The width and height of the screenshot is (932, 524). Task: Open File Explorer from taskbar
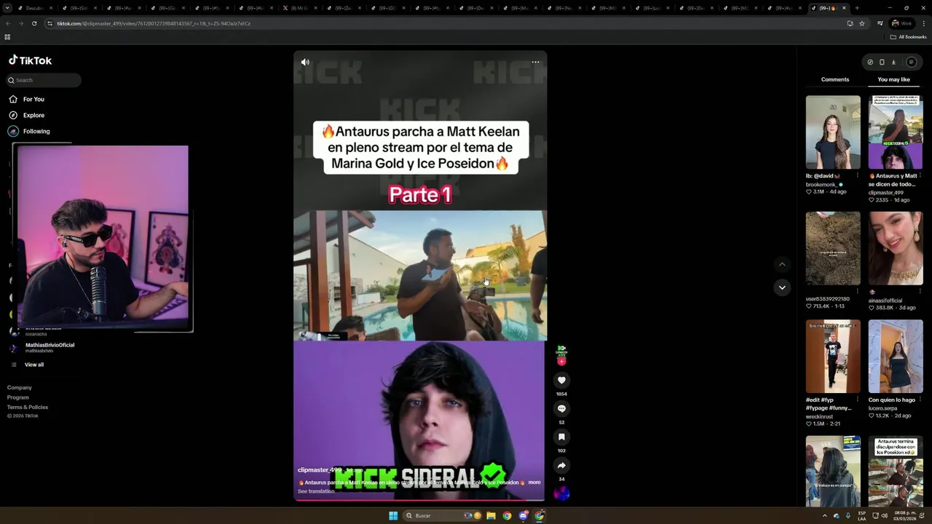click(x=491, y=516)
